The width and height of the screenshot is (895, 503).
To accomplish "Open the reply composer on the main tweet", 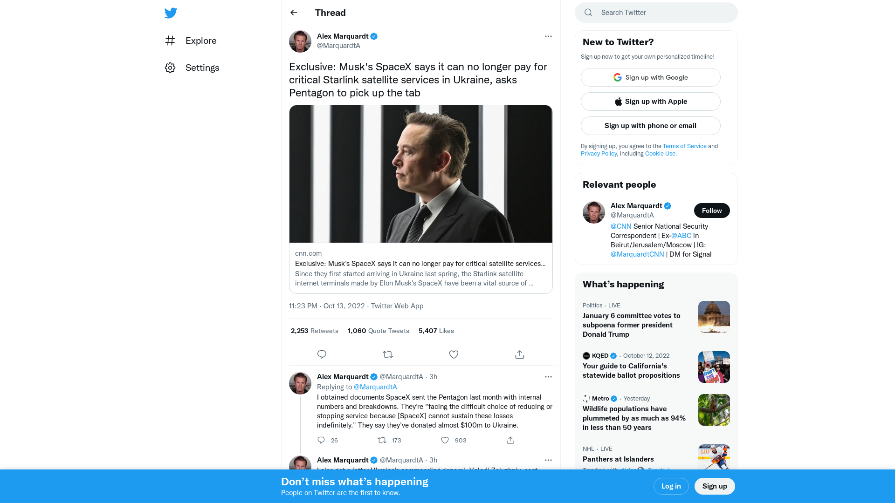I will click(322, 354).
